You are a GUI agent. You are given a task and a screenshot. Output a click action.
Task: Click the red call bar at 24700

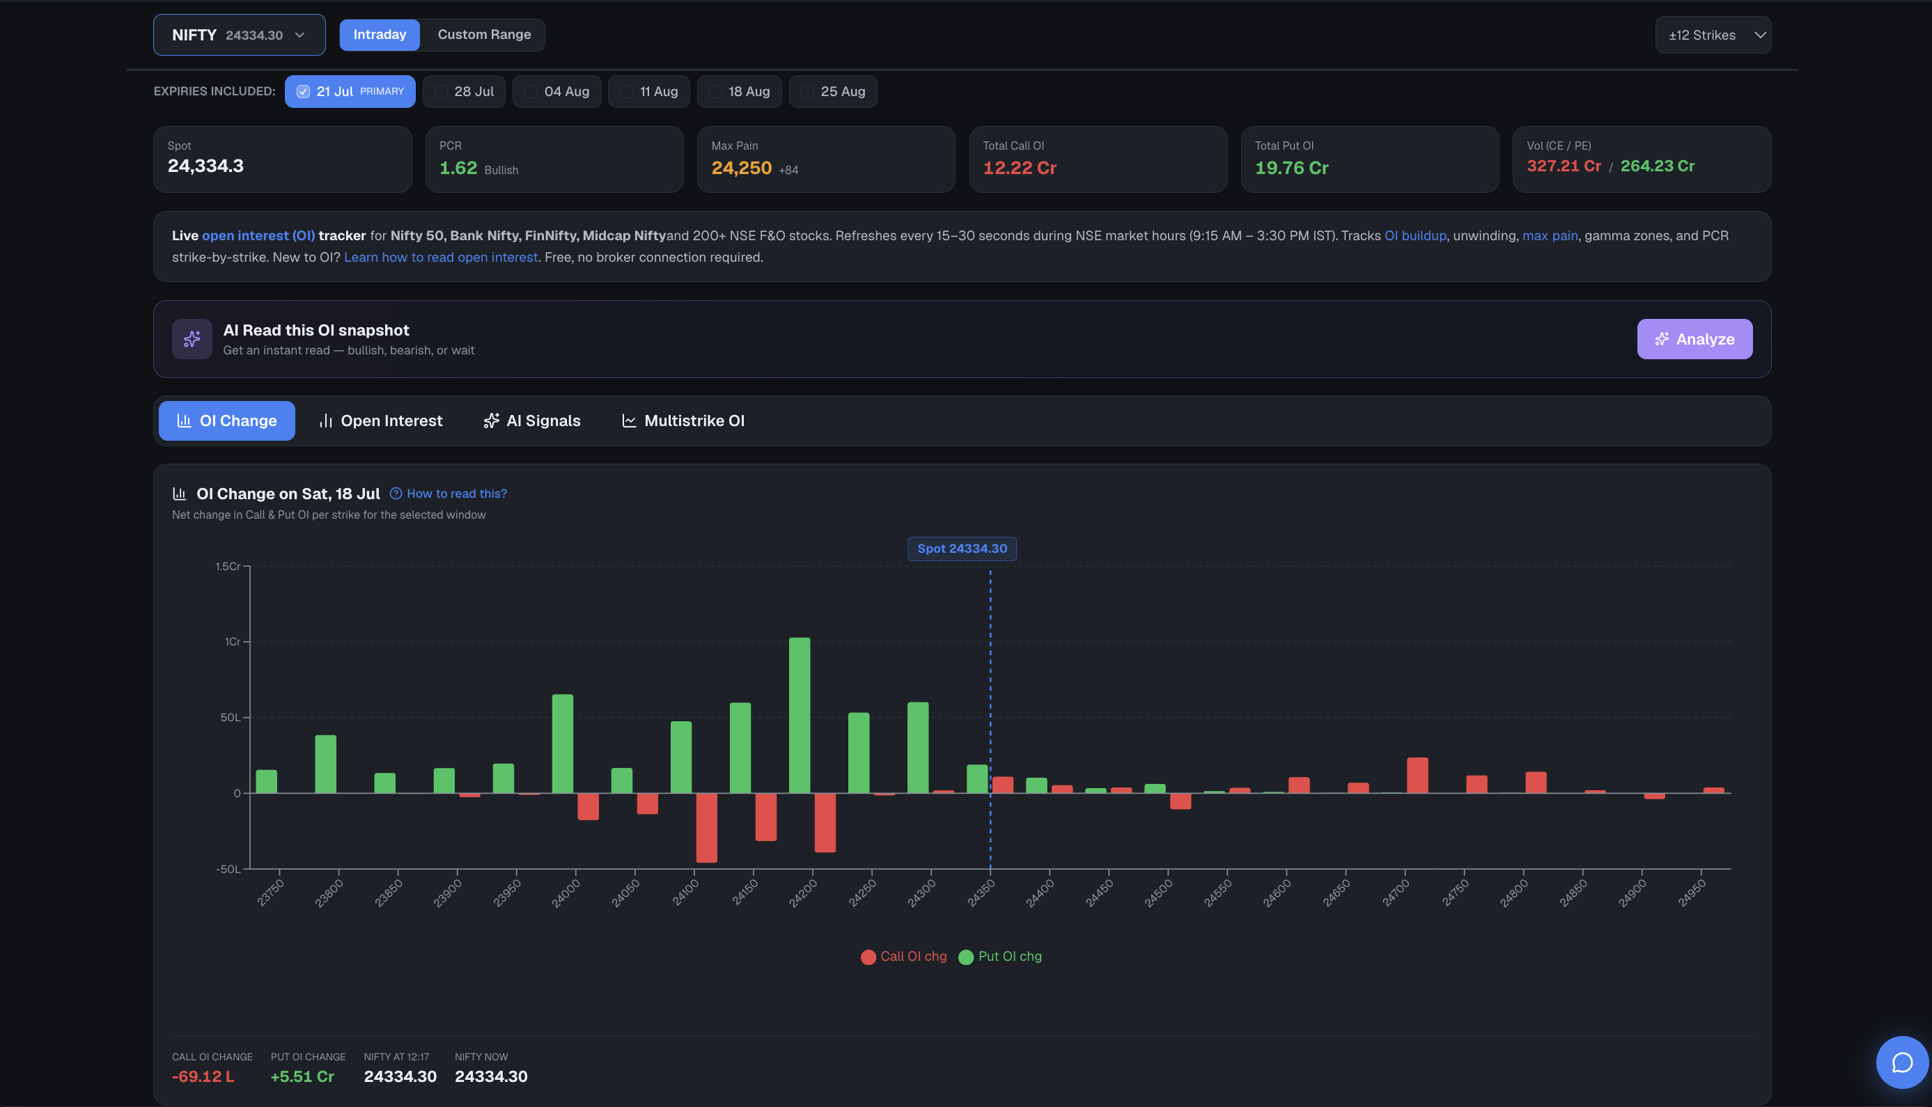[x=1417, y=775]
